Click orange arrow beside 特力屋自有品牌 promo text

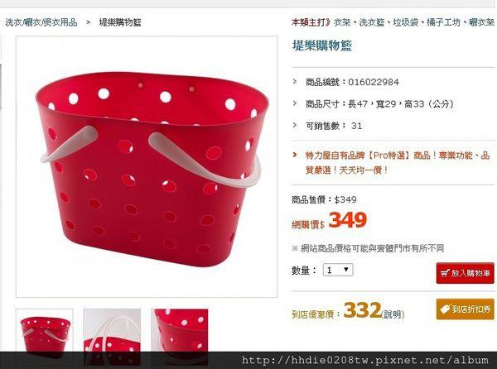(295, 155)
